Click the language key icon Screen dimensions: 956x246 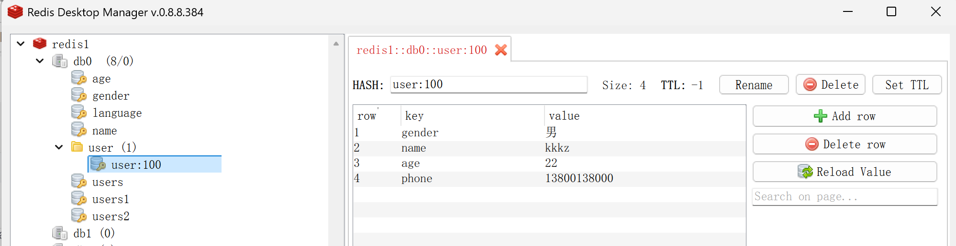tap(79, 113)
